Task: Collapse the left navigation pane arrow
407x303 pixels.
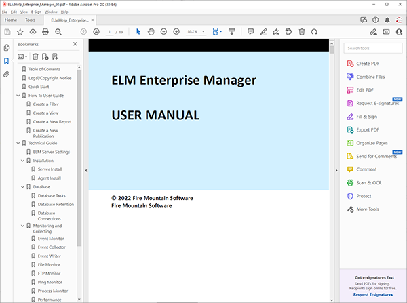Action: tap(86, 171)
